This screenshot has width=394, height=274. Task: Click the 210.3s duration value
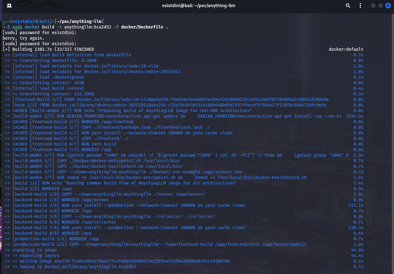point(356,228)
